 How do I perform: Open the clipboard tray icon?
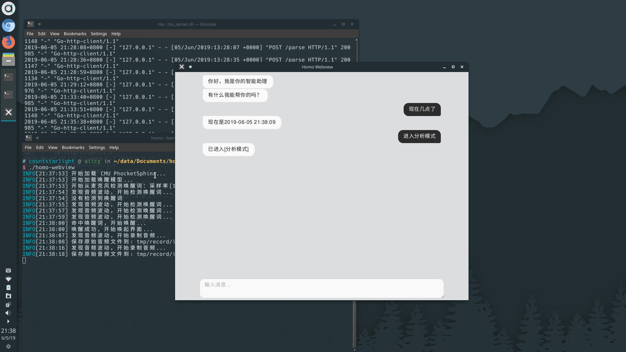[8, 304]
